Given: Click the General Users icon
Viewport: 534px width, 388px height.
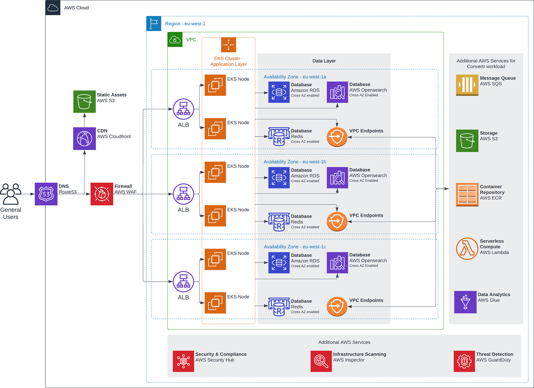Looking at the screenshot, I should point(11,194).
